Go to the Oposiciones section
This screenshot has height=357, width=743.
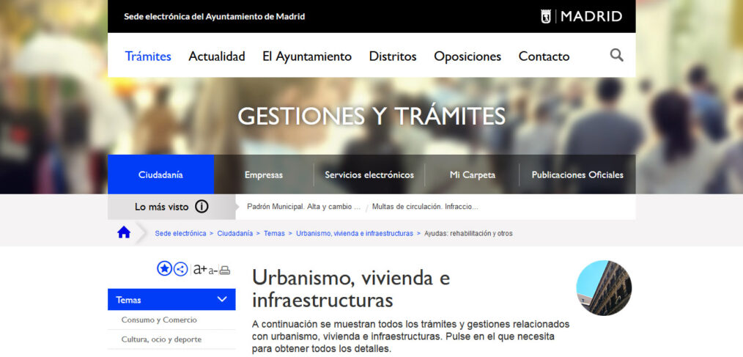coord(467,56)
